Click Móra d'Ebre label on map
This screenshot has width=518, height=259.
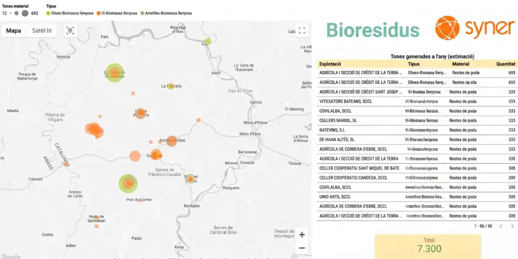click(250, 134)
